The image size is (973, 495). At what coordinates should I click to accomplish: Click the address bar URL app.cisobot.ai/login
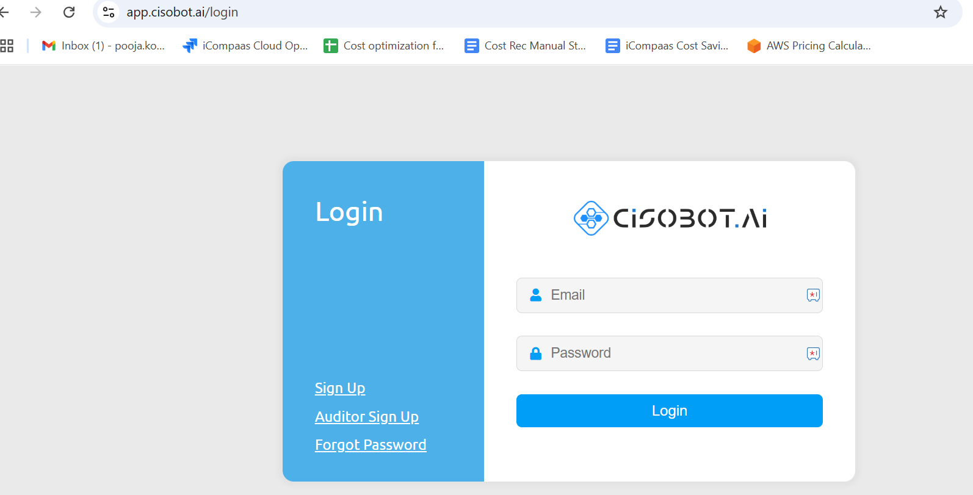pyautogui.click(x=183, y=12)
